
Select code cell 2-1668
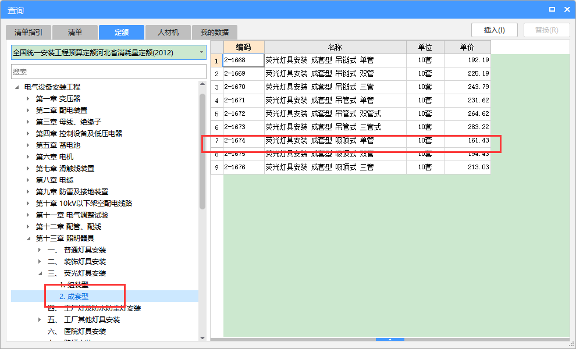click(244, 60)
